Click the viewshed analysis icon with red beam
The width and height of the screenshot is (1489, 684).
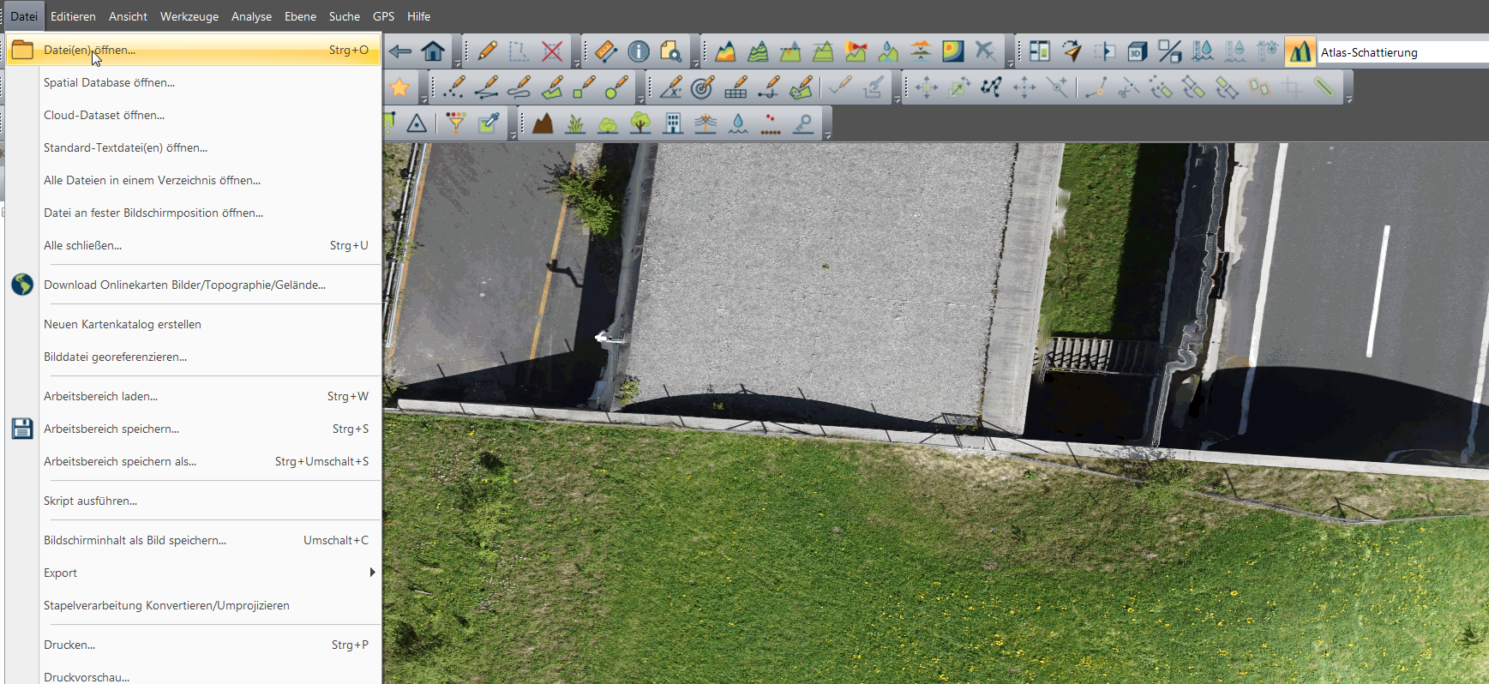coord(856,51)
